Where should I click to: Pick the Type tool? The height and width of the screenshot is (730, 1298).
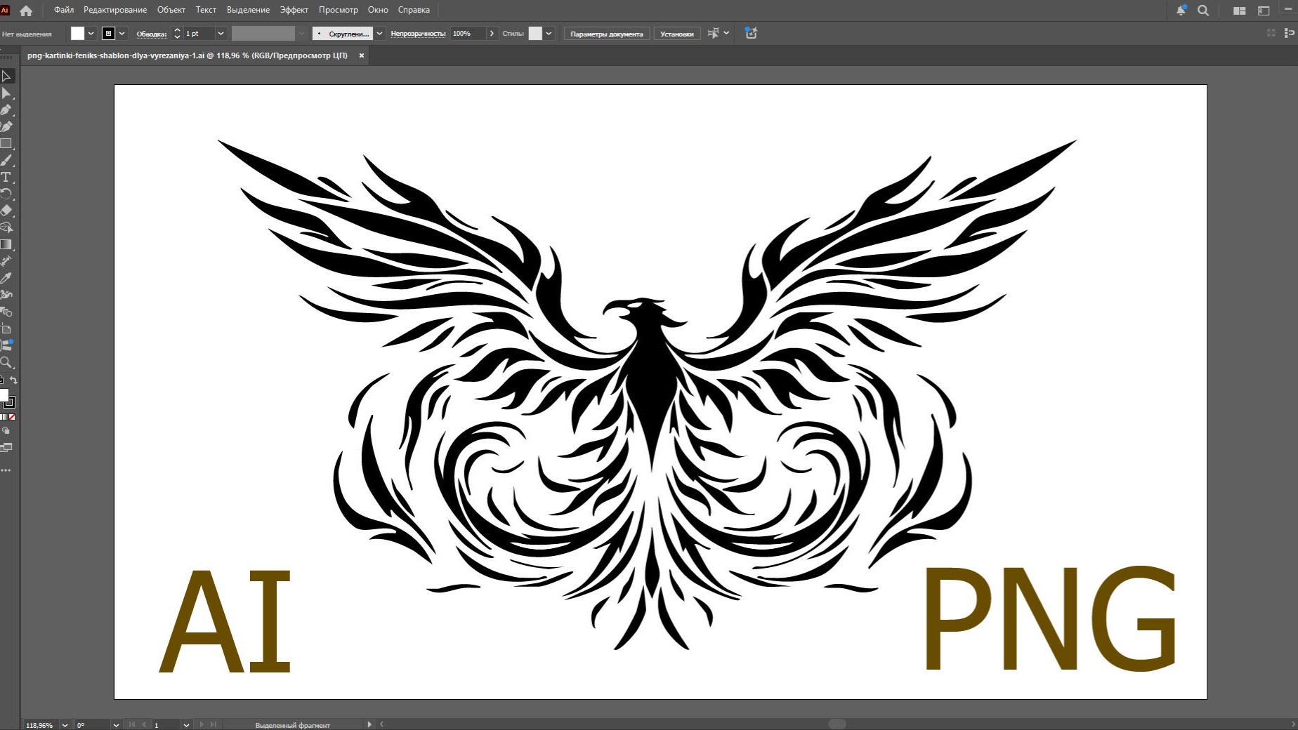click(x=6, y=177)
